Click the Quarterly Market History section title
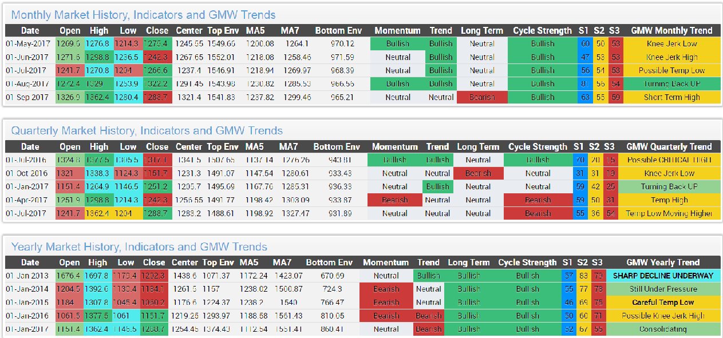723x338 pixels. pos(147,131)
